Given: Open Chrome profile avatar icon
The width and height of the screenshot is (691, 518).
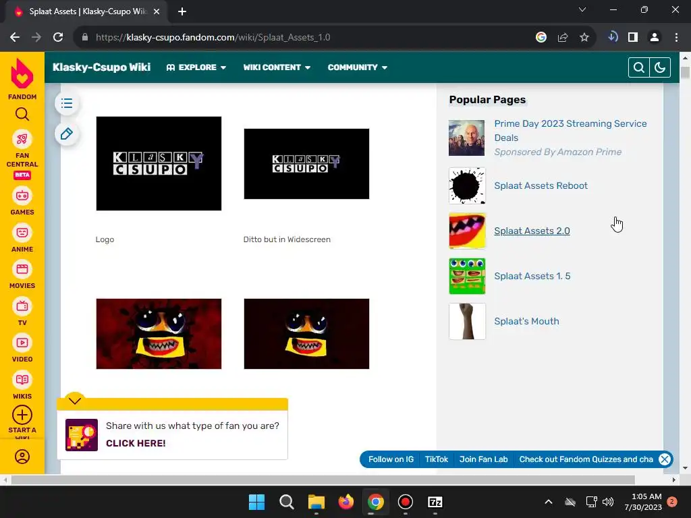Looking at the screenshot, I should [655, 38].
